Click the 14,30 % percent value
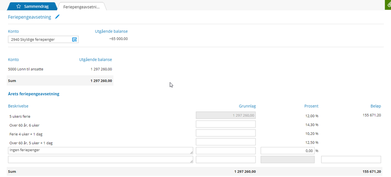This screenshot has height=177, width=391. coord(311,125)
